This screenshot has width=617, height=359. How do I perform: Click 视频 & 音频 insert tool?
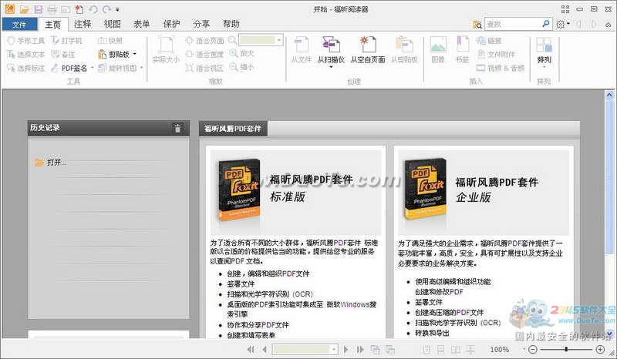pos(501,68)
